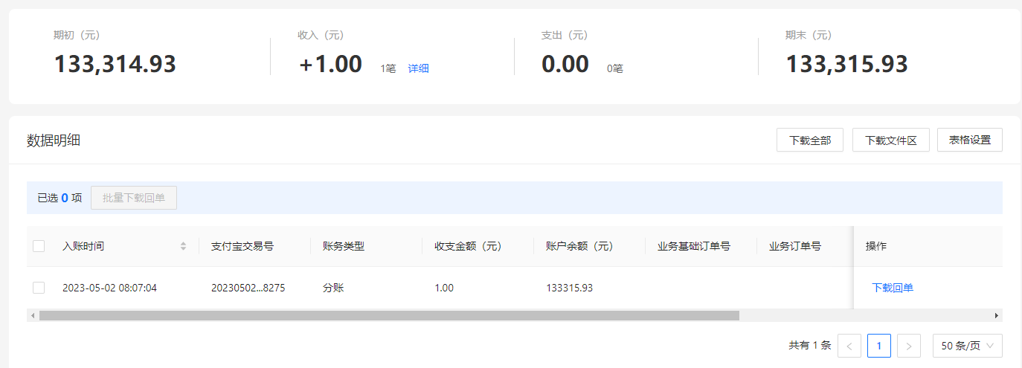Check the row dated 2023-05-02 08:07:04
This screenshot has height=368, width=1022.
pyautogui.click(x=39, y=288)
